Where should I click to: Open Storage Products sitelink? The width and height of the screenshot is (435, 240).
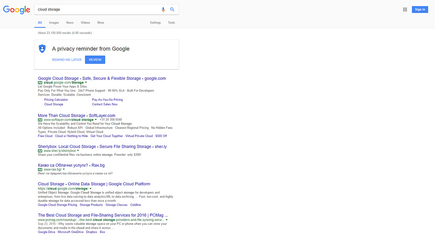tap(91, 205)
